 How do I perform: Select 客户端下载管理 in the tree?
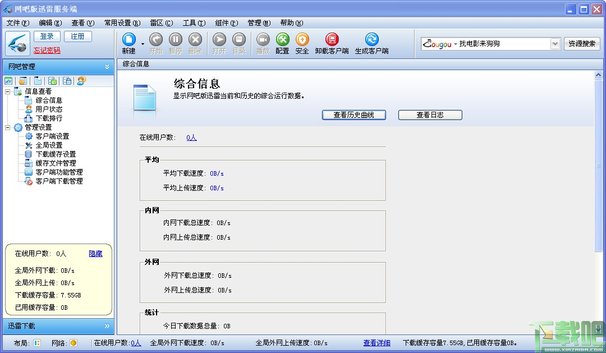click(59, 181)
